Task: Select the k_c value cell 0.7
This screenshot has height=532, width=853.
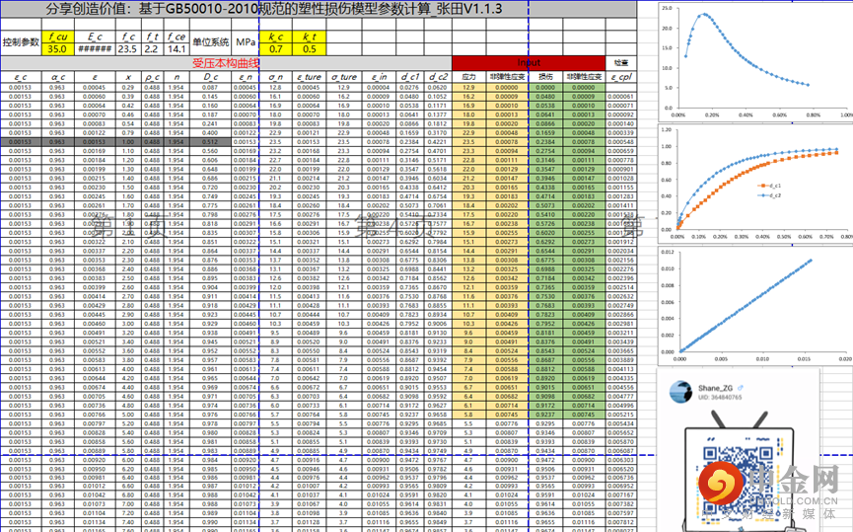Action: tap(276, 48)
